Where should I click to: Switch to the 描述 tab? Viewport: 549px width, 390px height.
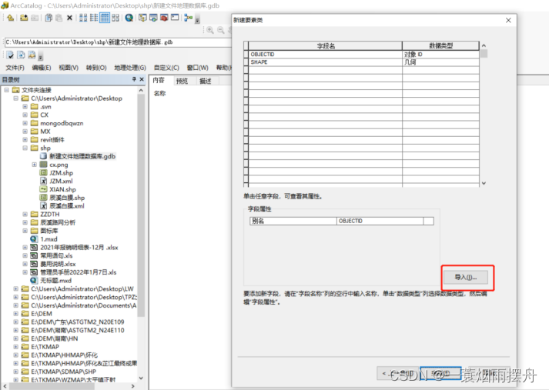click(x=205, y=81)
